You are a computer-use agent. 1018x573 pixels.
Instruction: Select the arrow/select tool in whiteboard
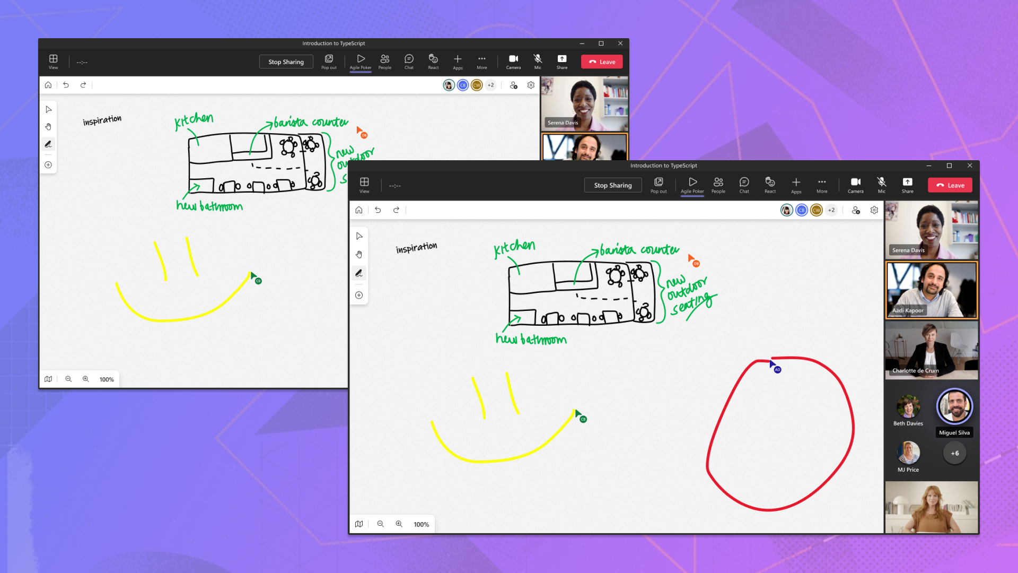click(358, 236)
